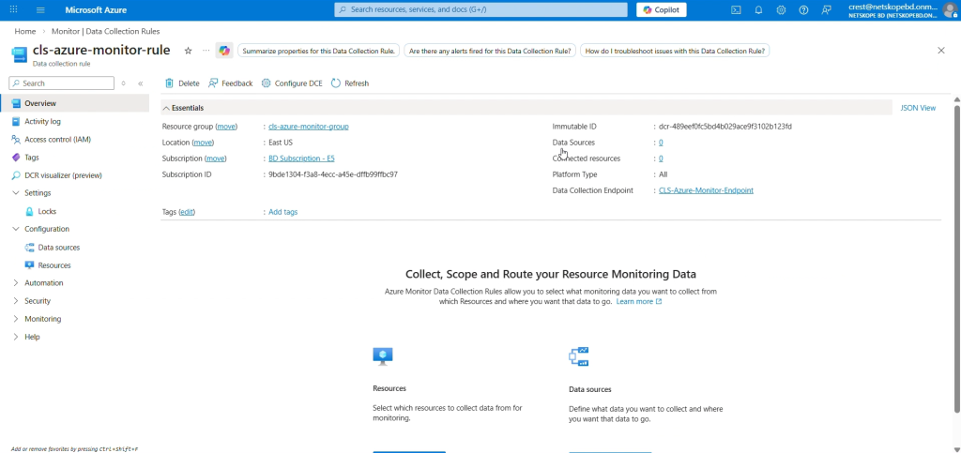Click move link beside Location
This screenshot has width=961, height=453.
pos(203,143)
